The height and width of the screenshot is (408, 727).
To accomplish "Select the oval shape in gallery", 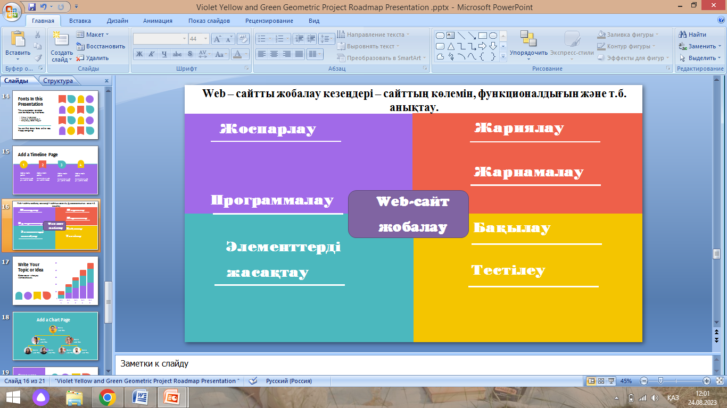I will pos(493,36).
